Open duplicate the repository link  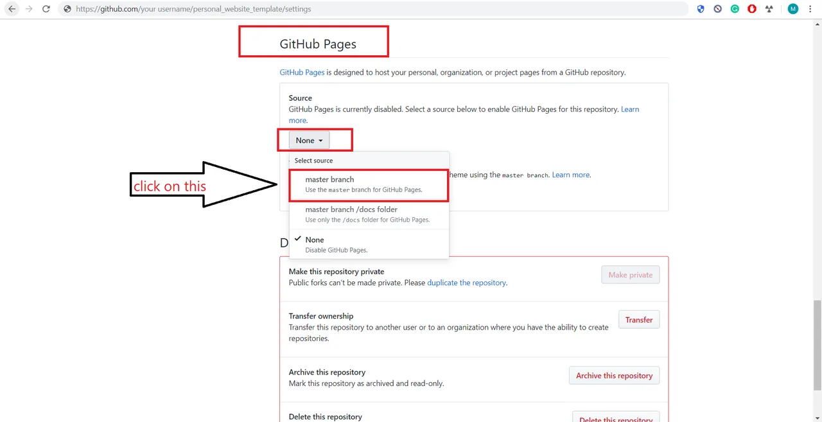pos(466,283)
